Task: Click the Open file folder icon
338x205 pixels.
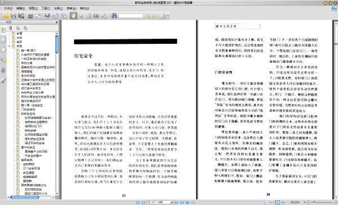Action: tap(6, 16)
